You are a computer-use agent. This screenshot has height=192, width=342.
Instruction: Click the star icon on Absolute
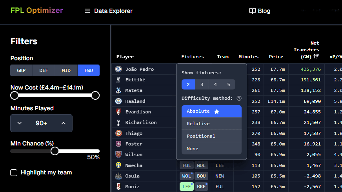coord(216,111)
